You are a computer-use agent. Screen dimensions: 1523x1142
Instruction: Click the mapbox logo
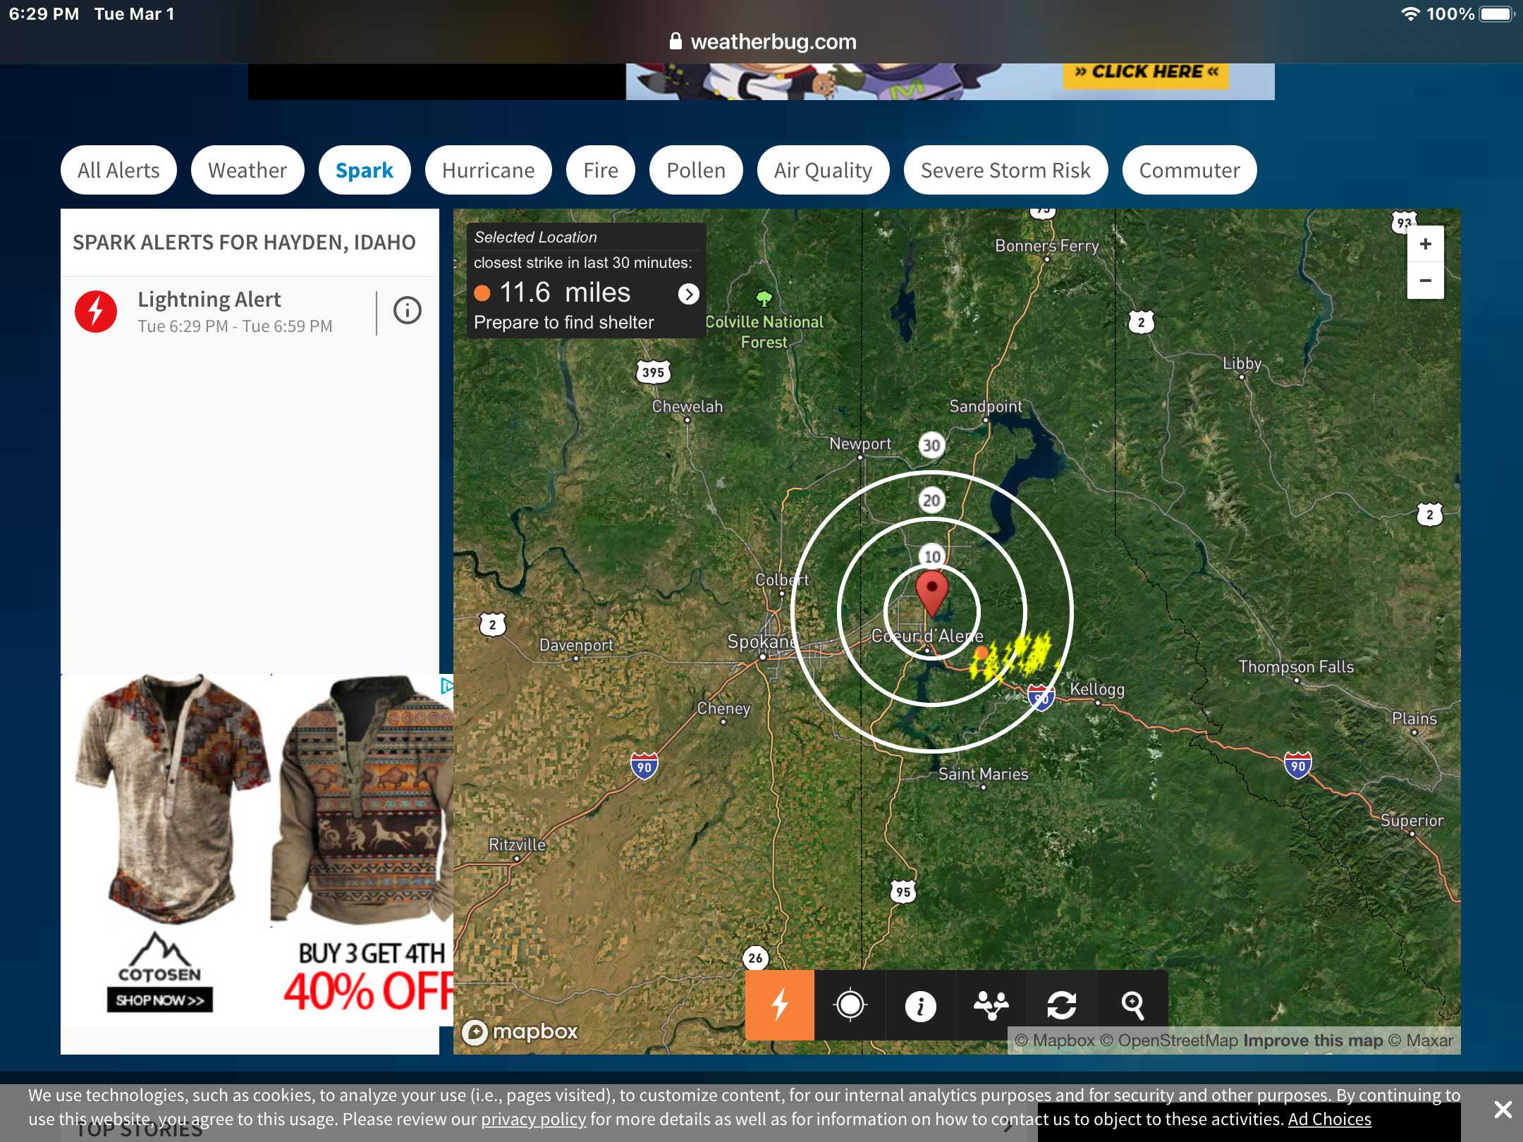pos(520,1032)
